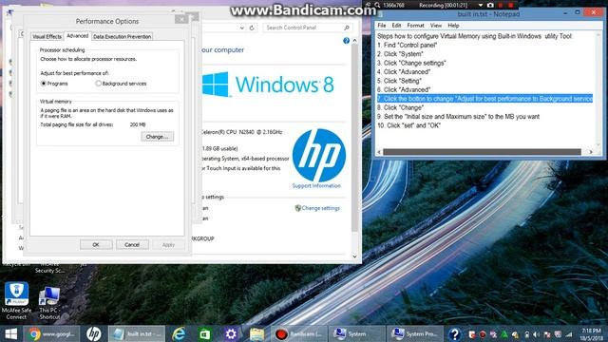This screenshot has width=608, height=342.
Task: Click the '200 MB' paging file size value
Action: click(138, 124)
